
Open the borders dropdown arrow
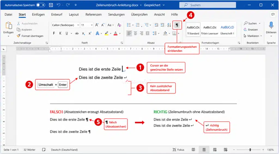[x=178, y=33]
